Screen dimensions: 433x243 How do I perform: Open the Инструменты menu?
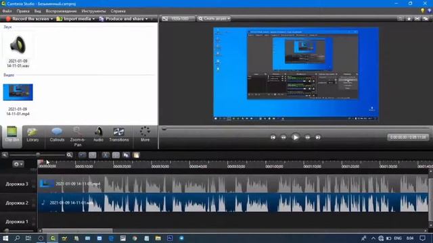click(x=93, y=11)
